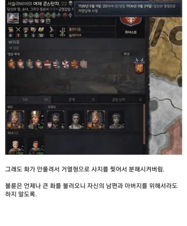
Task: Open the 슬레지아 culture link
Action: click(x=75, y=35)
